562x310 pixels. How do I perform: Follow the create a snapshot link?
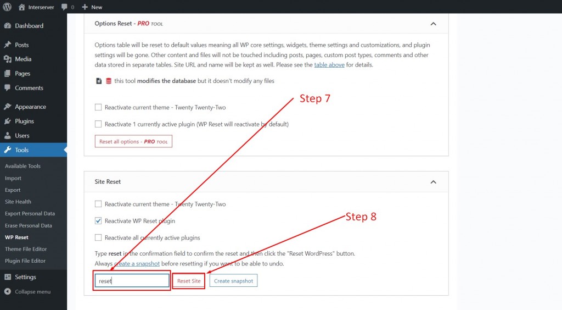[137, 264]
